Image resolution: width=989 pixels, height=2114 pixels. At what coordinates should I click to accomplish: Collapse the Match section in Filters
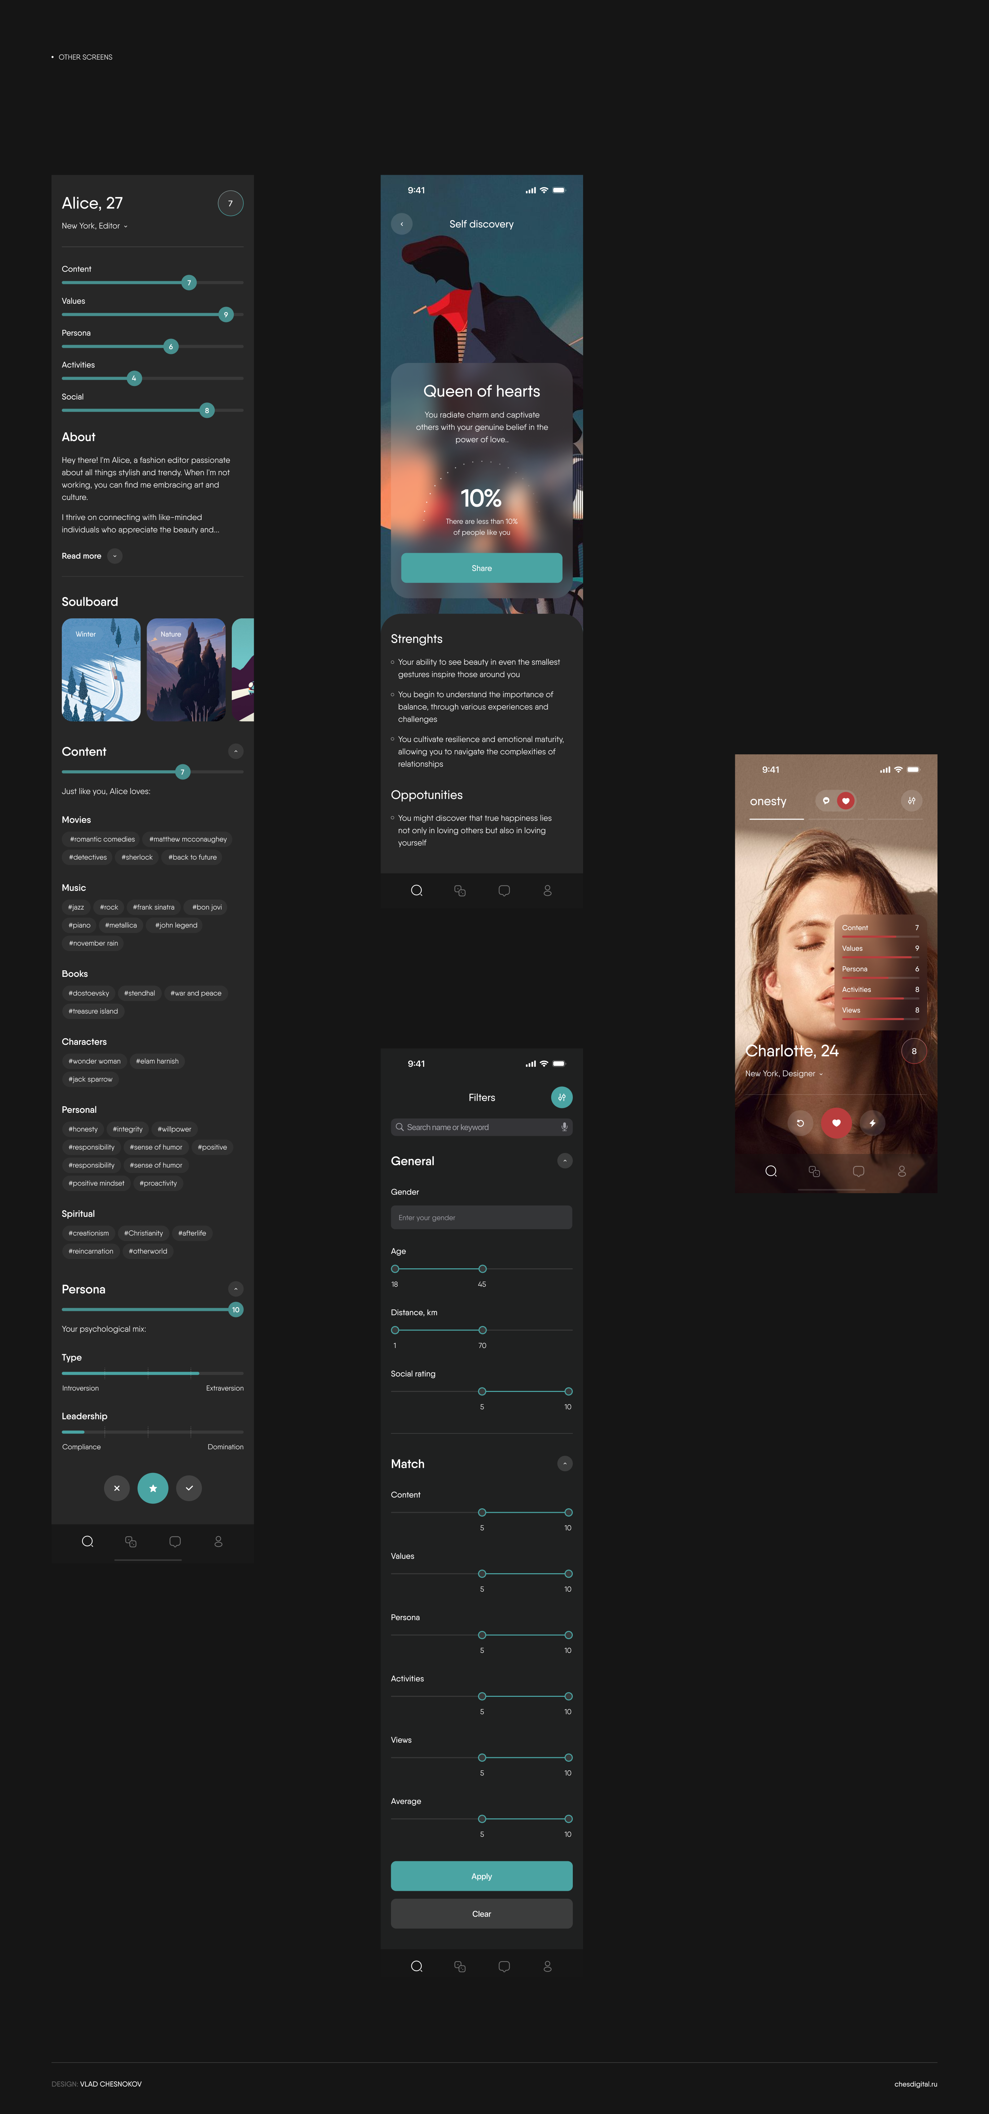tap(564, 1463)
